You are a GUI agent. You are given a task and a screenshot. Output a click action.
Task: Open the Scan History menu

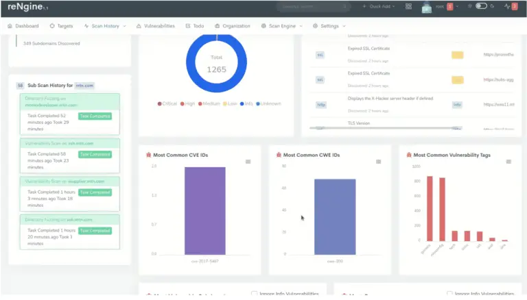click(105, 26)
